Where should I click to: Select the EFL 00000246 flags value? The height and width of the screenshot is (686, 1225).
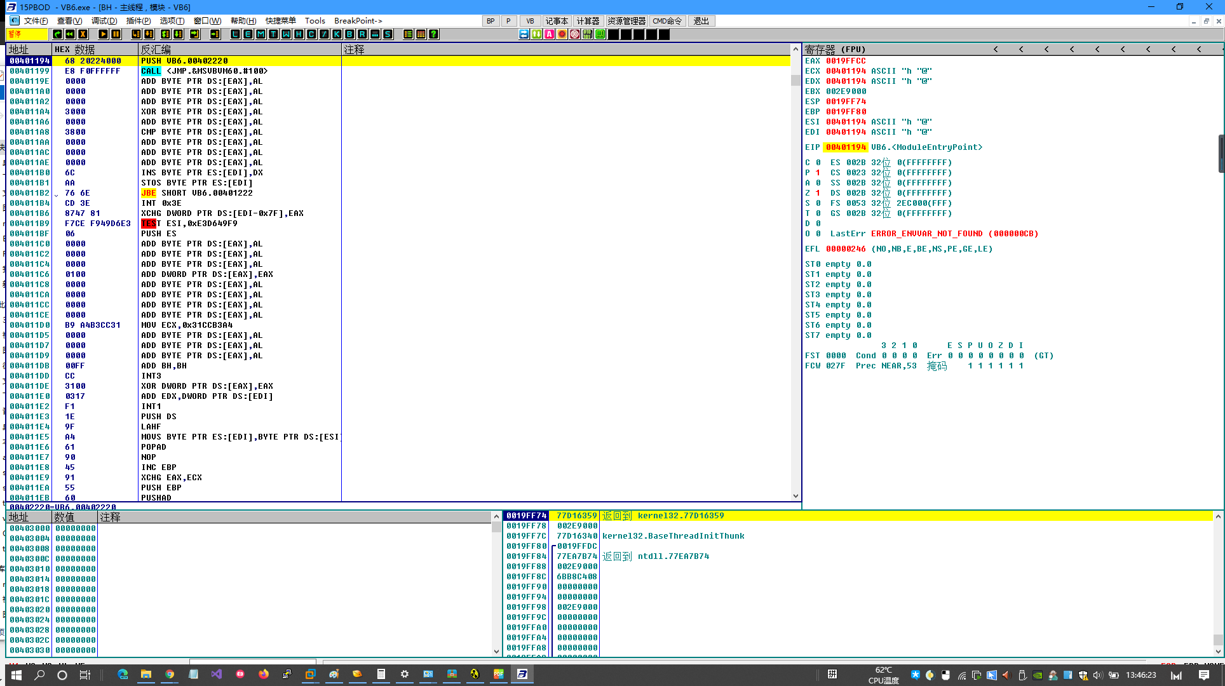[x=846, y=249]
